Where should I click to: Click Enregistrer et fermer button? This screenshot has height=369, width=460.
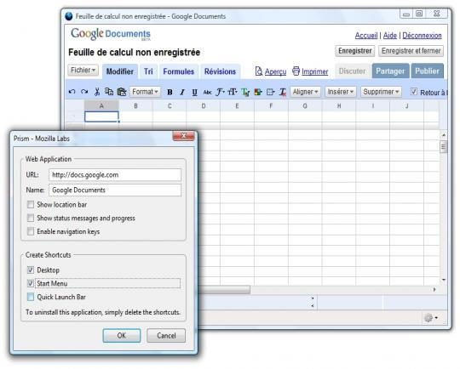(411, 51)
